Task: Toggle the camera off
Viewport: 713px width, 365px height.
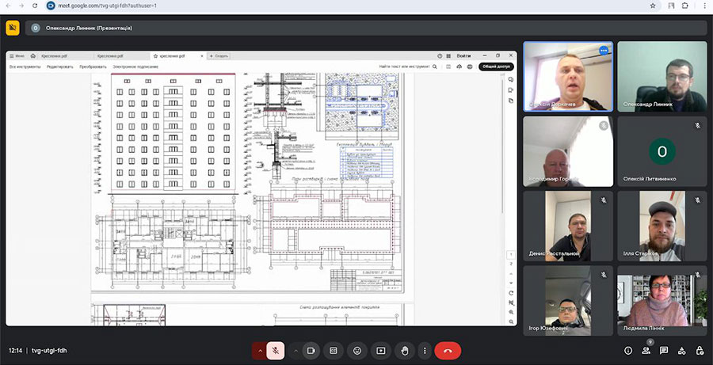Action: click(311, 350)
